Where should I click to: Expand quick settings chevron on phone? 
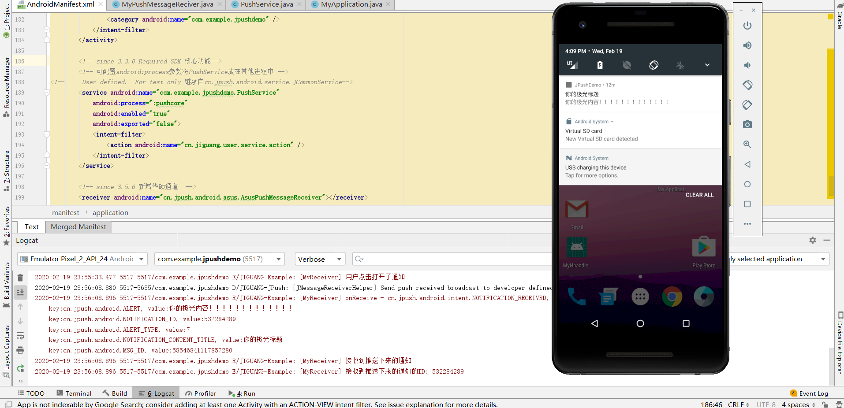click(707, 65)
